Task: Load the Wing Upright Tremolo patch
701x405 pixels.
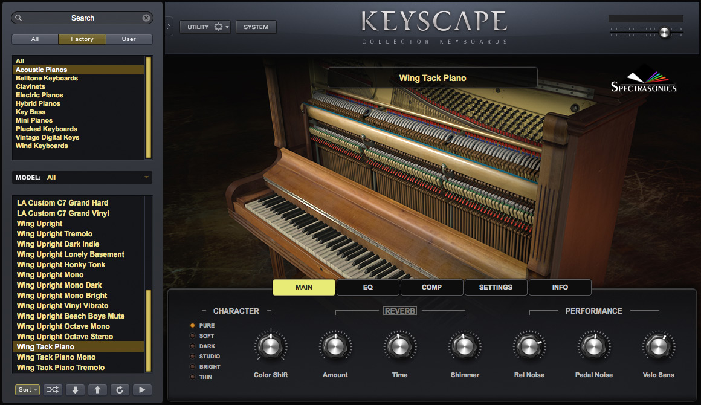Action: tap(78, 233)
